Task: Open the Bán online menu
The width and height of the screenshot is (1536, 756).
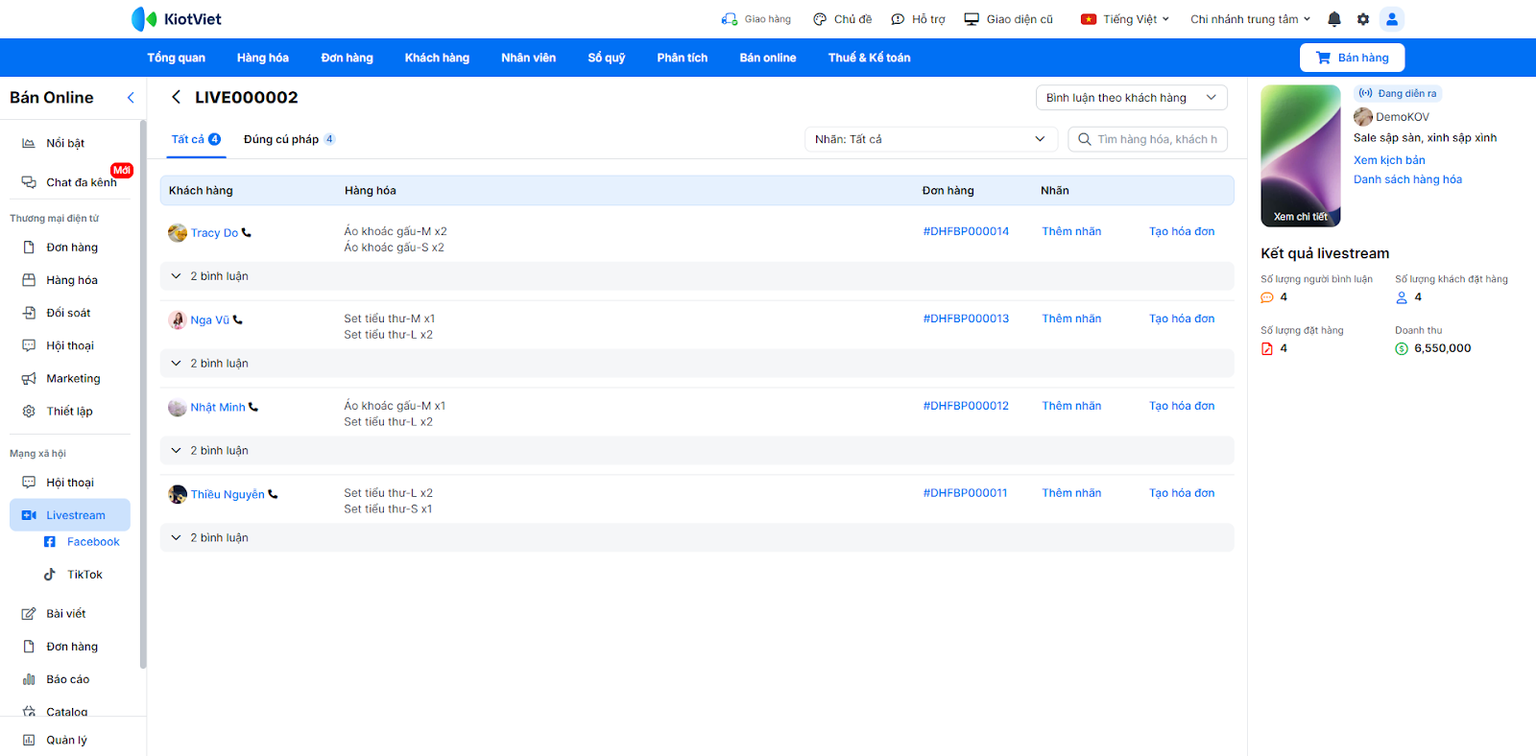Action: (768, 58)
